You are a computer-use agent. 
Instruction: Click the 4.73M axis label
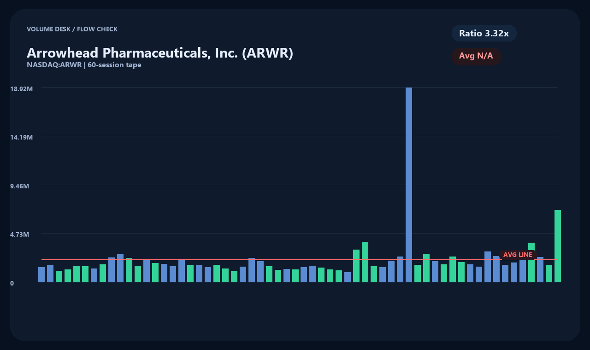pyautogui.click(x=20, y=234)
